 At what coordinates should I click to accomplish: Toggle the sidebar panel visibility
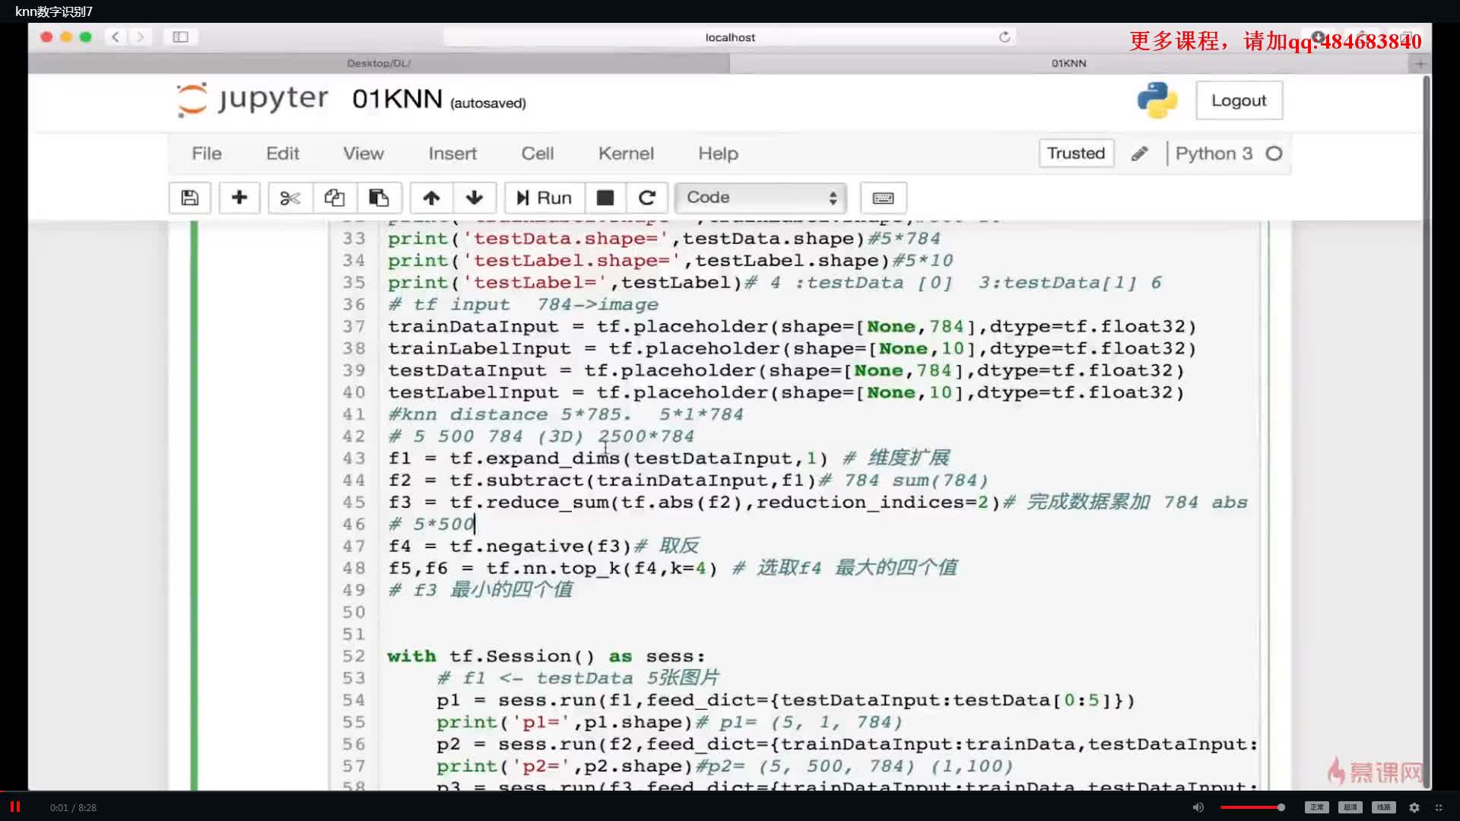179,36
